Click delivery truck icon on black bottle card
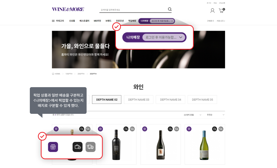The image size is (277, 168). point(132,129)
